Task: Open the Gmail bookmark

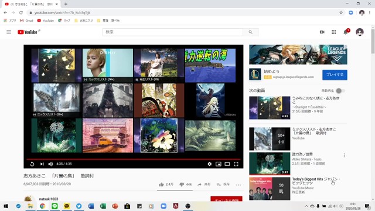Action: coord(26,21)
